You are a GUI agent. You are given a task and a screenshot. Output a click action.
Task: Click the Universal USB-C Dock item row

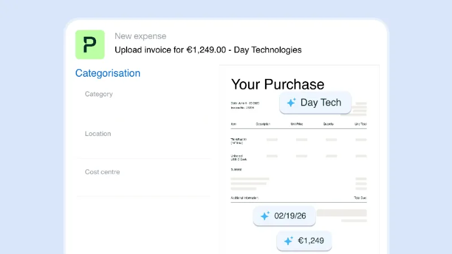pos(299,157)
